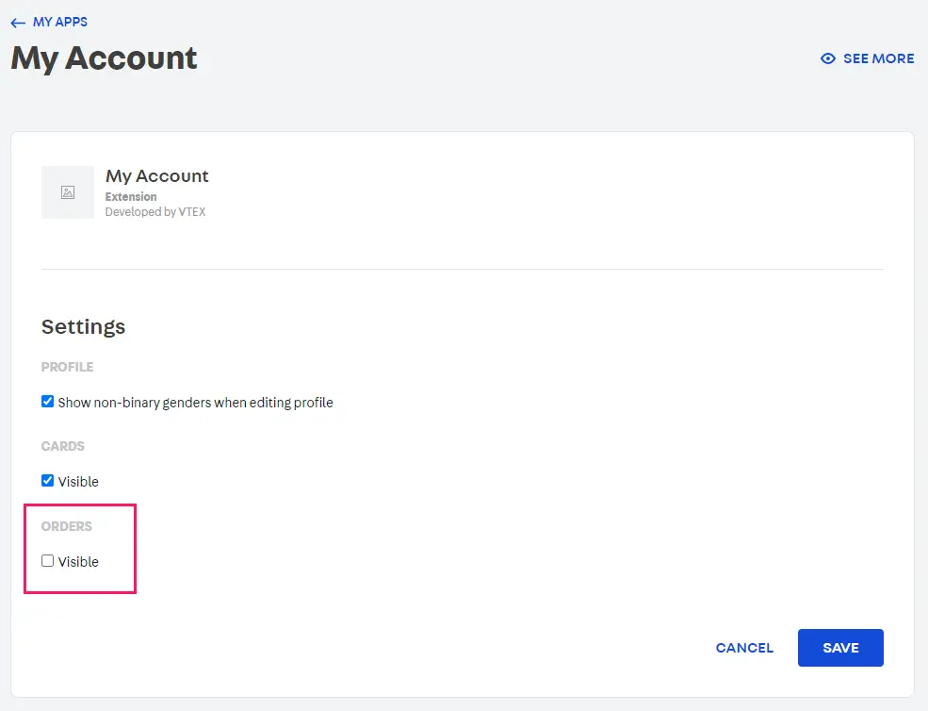928x711 pixels.
Task: Click the eye icon next to SEE MORE
Action: (828, 58)
